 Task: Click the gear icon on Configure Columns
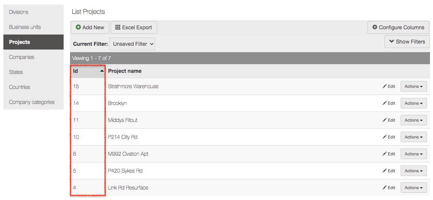[375, 27]
